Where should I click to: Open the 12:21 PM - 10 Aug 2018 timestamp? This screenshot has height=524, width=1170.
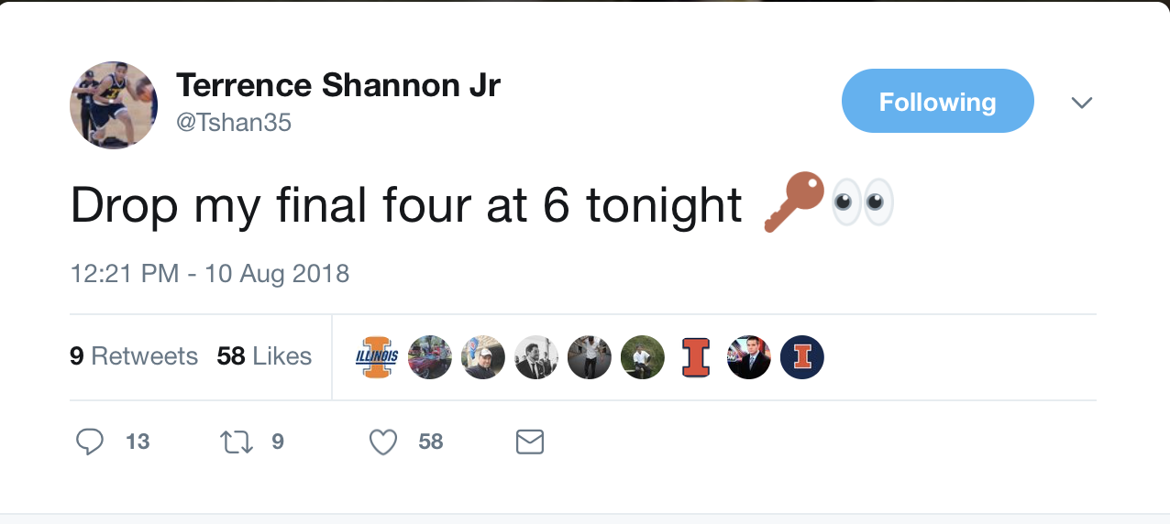click(x=210, y=273)
